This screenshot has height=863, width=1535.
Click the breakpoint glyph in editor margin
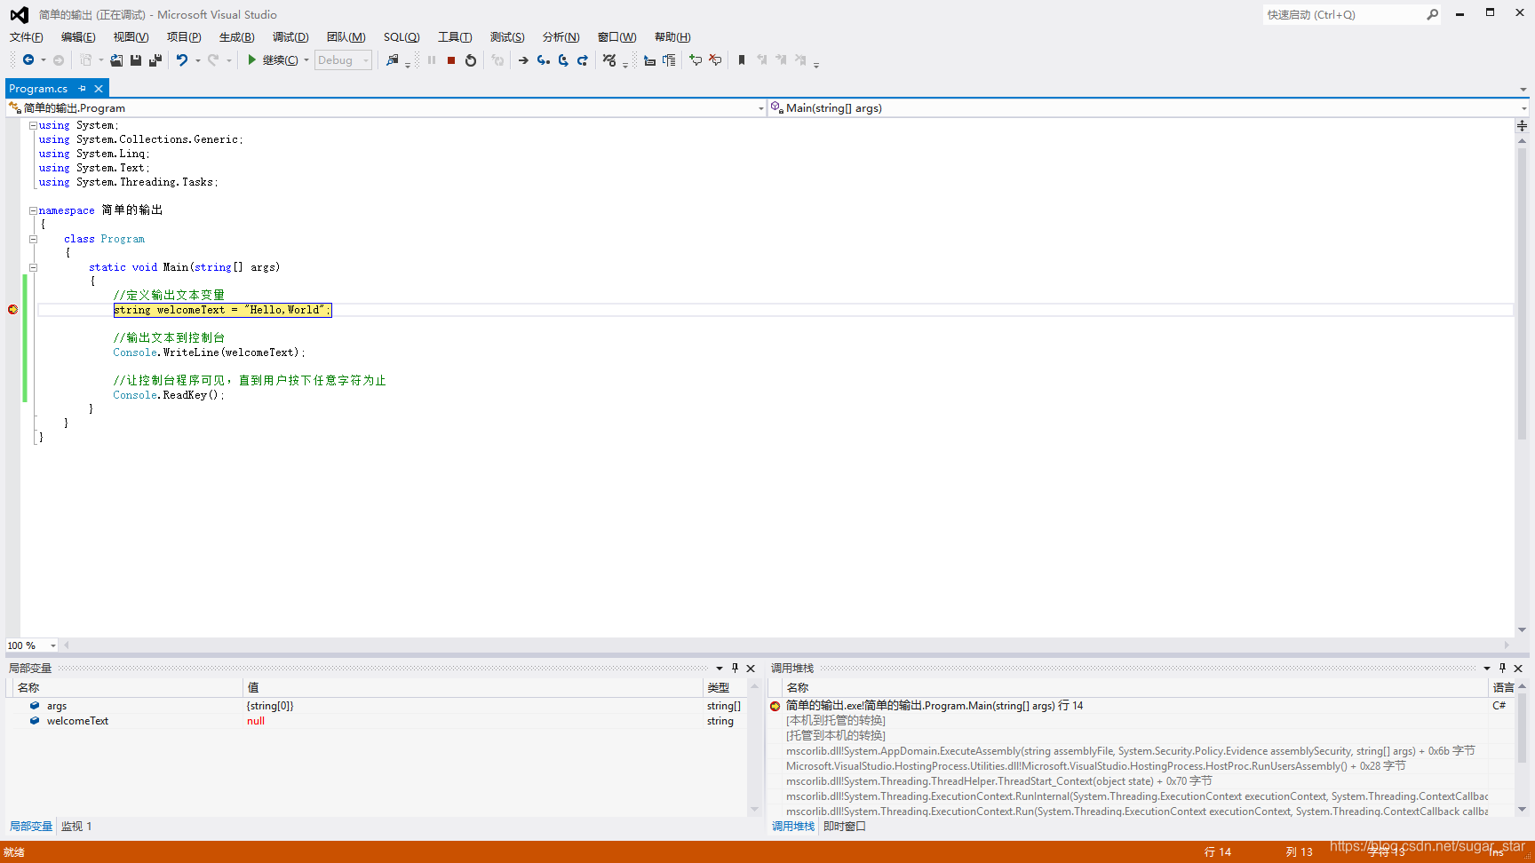click(12, 310)
